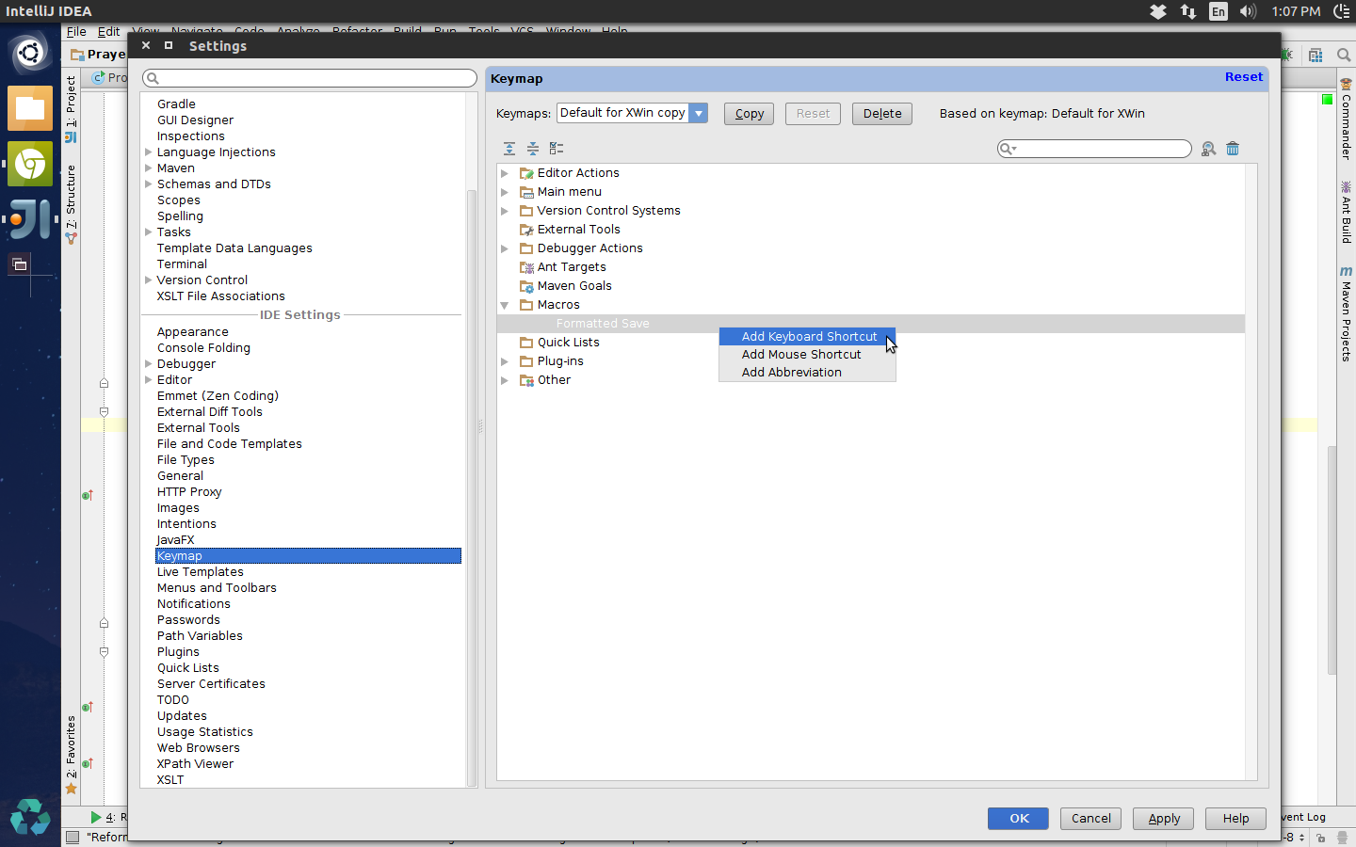Select Formatted Save macro row
Image resolution: width=1356 pixels, height=847 pixels.
[x=870, y=324]
